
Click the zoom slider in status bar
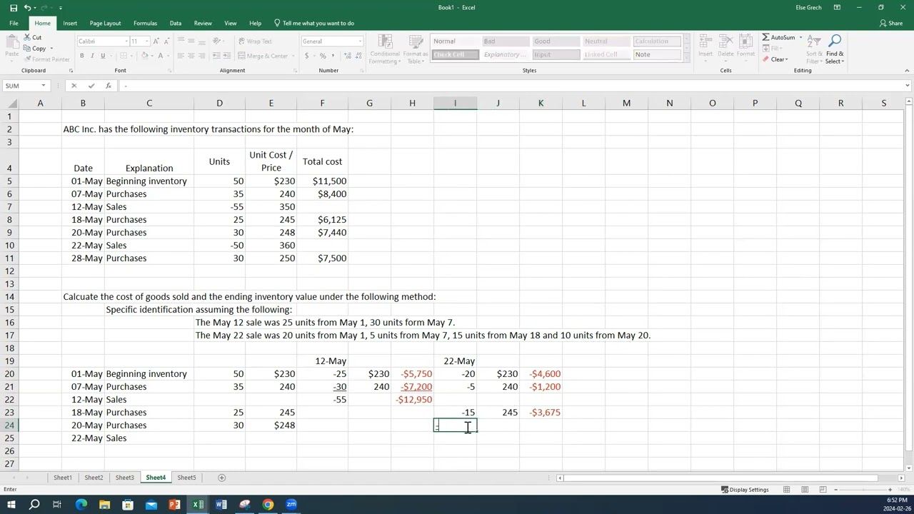pos(864,490)
